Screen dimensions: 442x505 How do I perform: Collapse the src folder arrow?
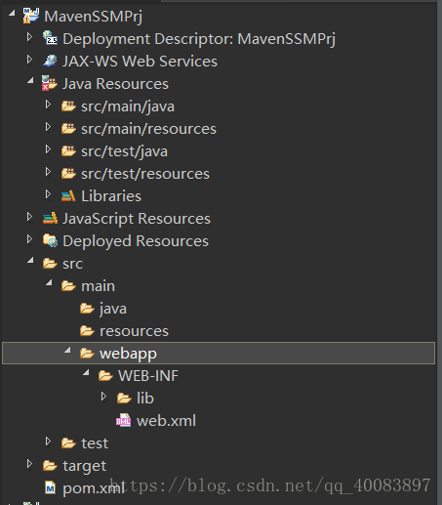30,260
